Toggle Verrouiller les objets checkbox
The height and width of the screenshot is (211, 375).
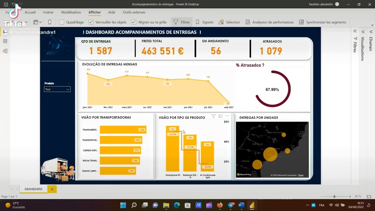click(91, 22)
